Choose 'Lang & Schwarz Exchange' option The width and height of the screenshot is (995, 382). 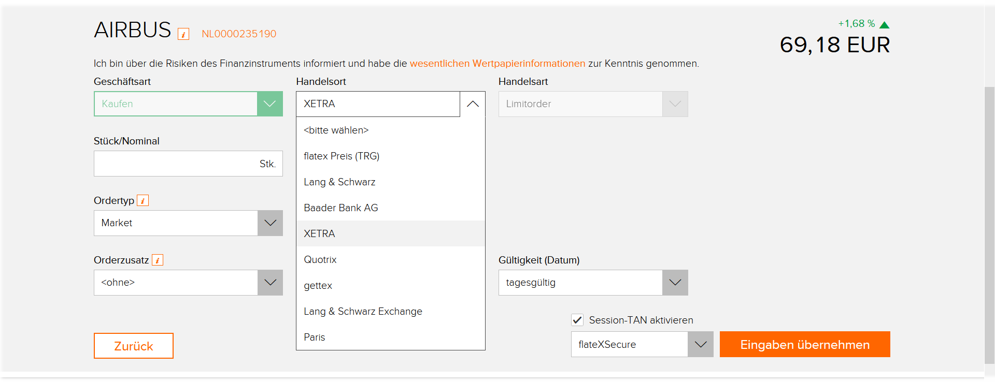(x=391, y=311)
